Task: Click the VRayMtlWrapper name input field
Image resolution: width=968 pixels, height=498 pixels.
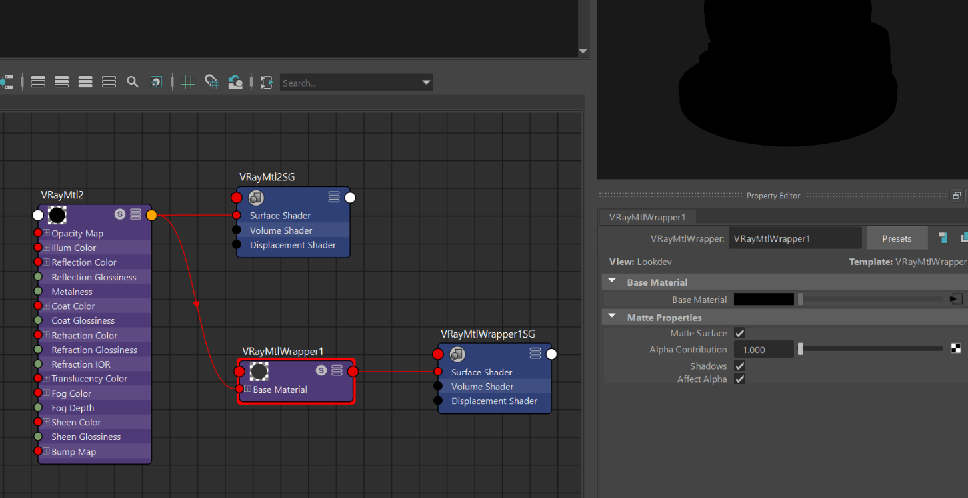Action: pyautogui.click(x=795, y=238)
